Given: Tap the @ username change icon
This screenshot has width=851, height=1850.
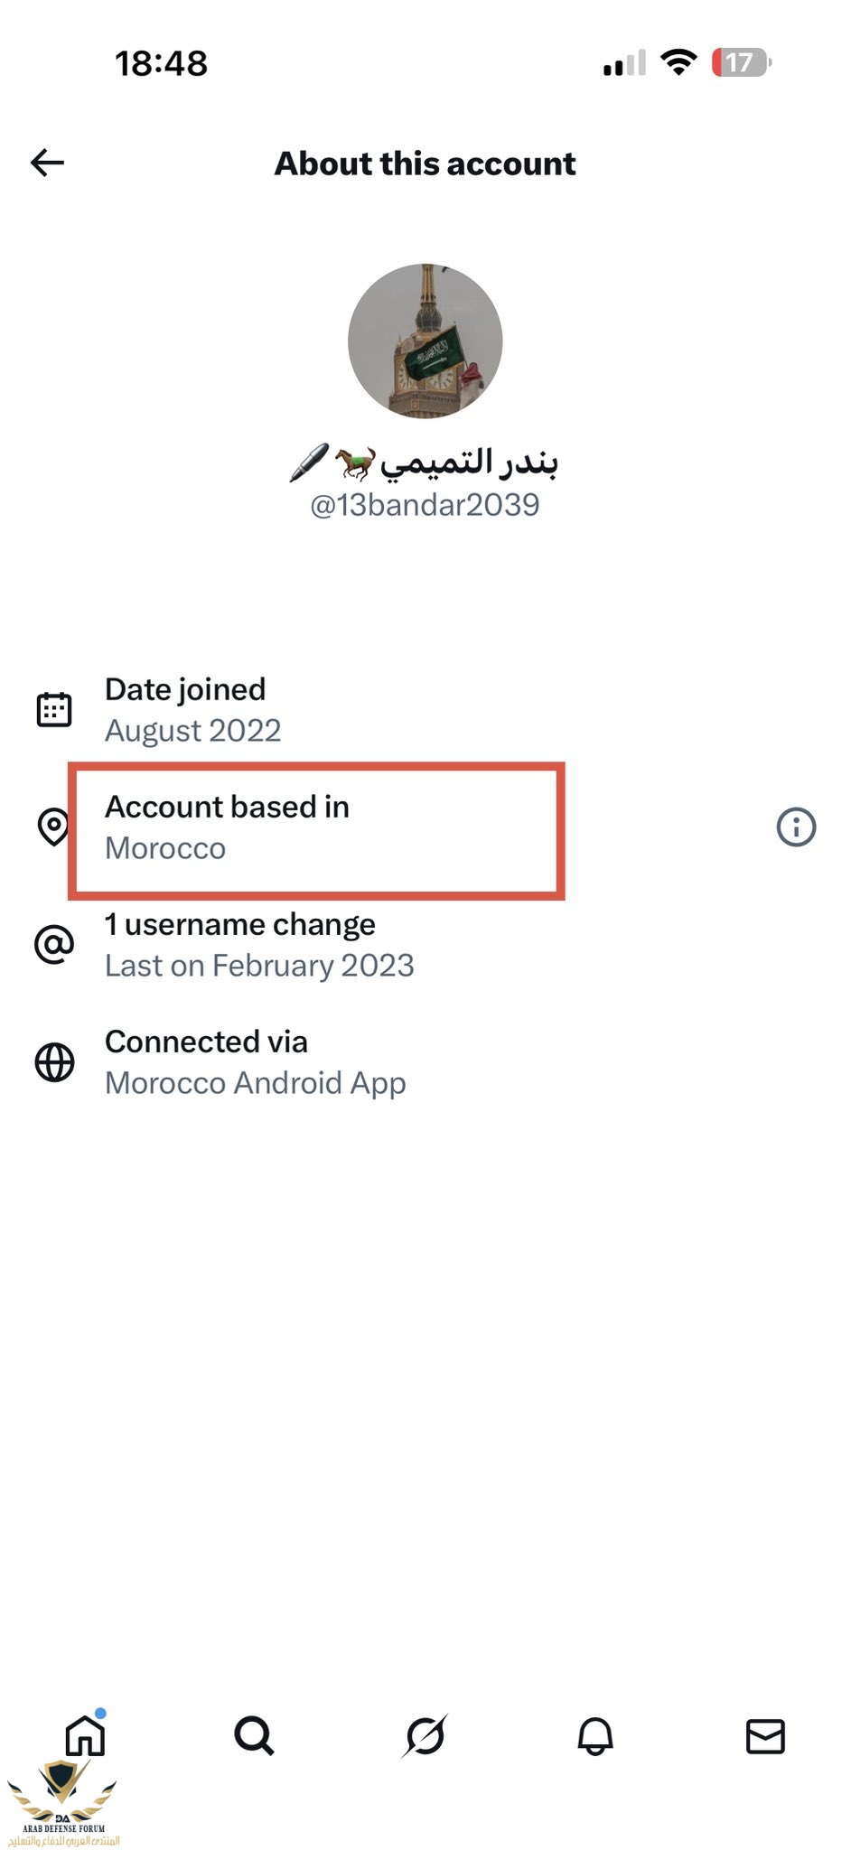Looking at the screenshot, I should pos(54,945).
